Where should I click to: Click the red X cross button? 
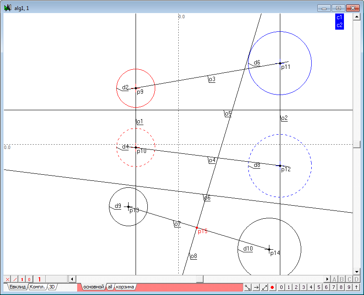[7, 279]
